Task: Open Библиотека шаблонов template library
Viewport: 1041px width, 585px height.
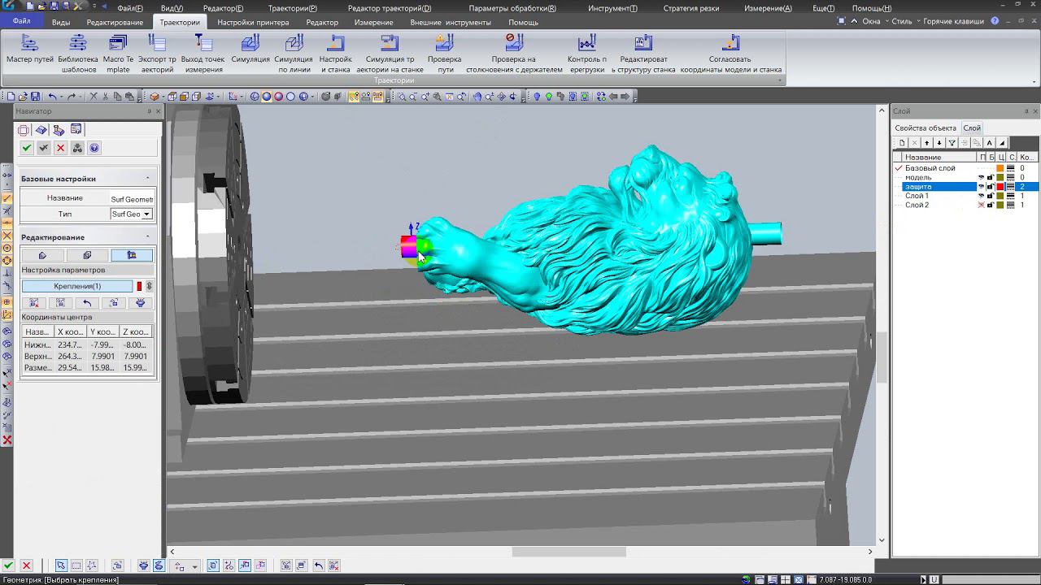Action: point(78,44)
